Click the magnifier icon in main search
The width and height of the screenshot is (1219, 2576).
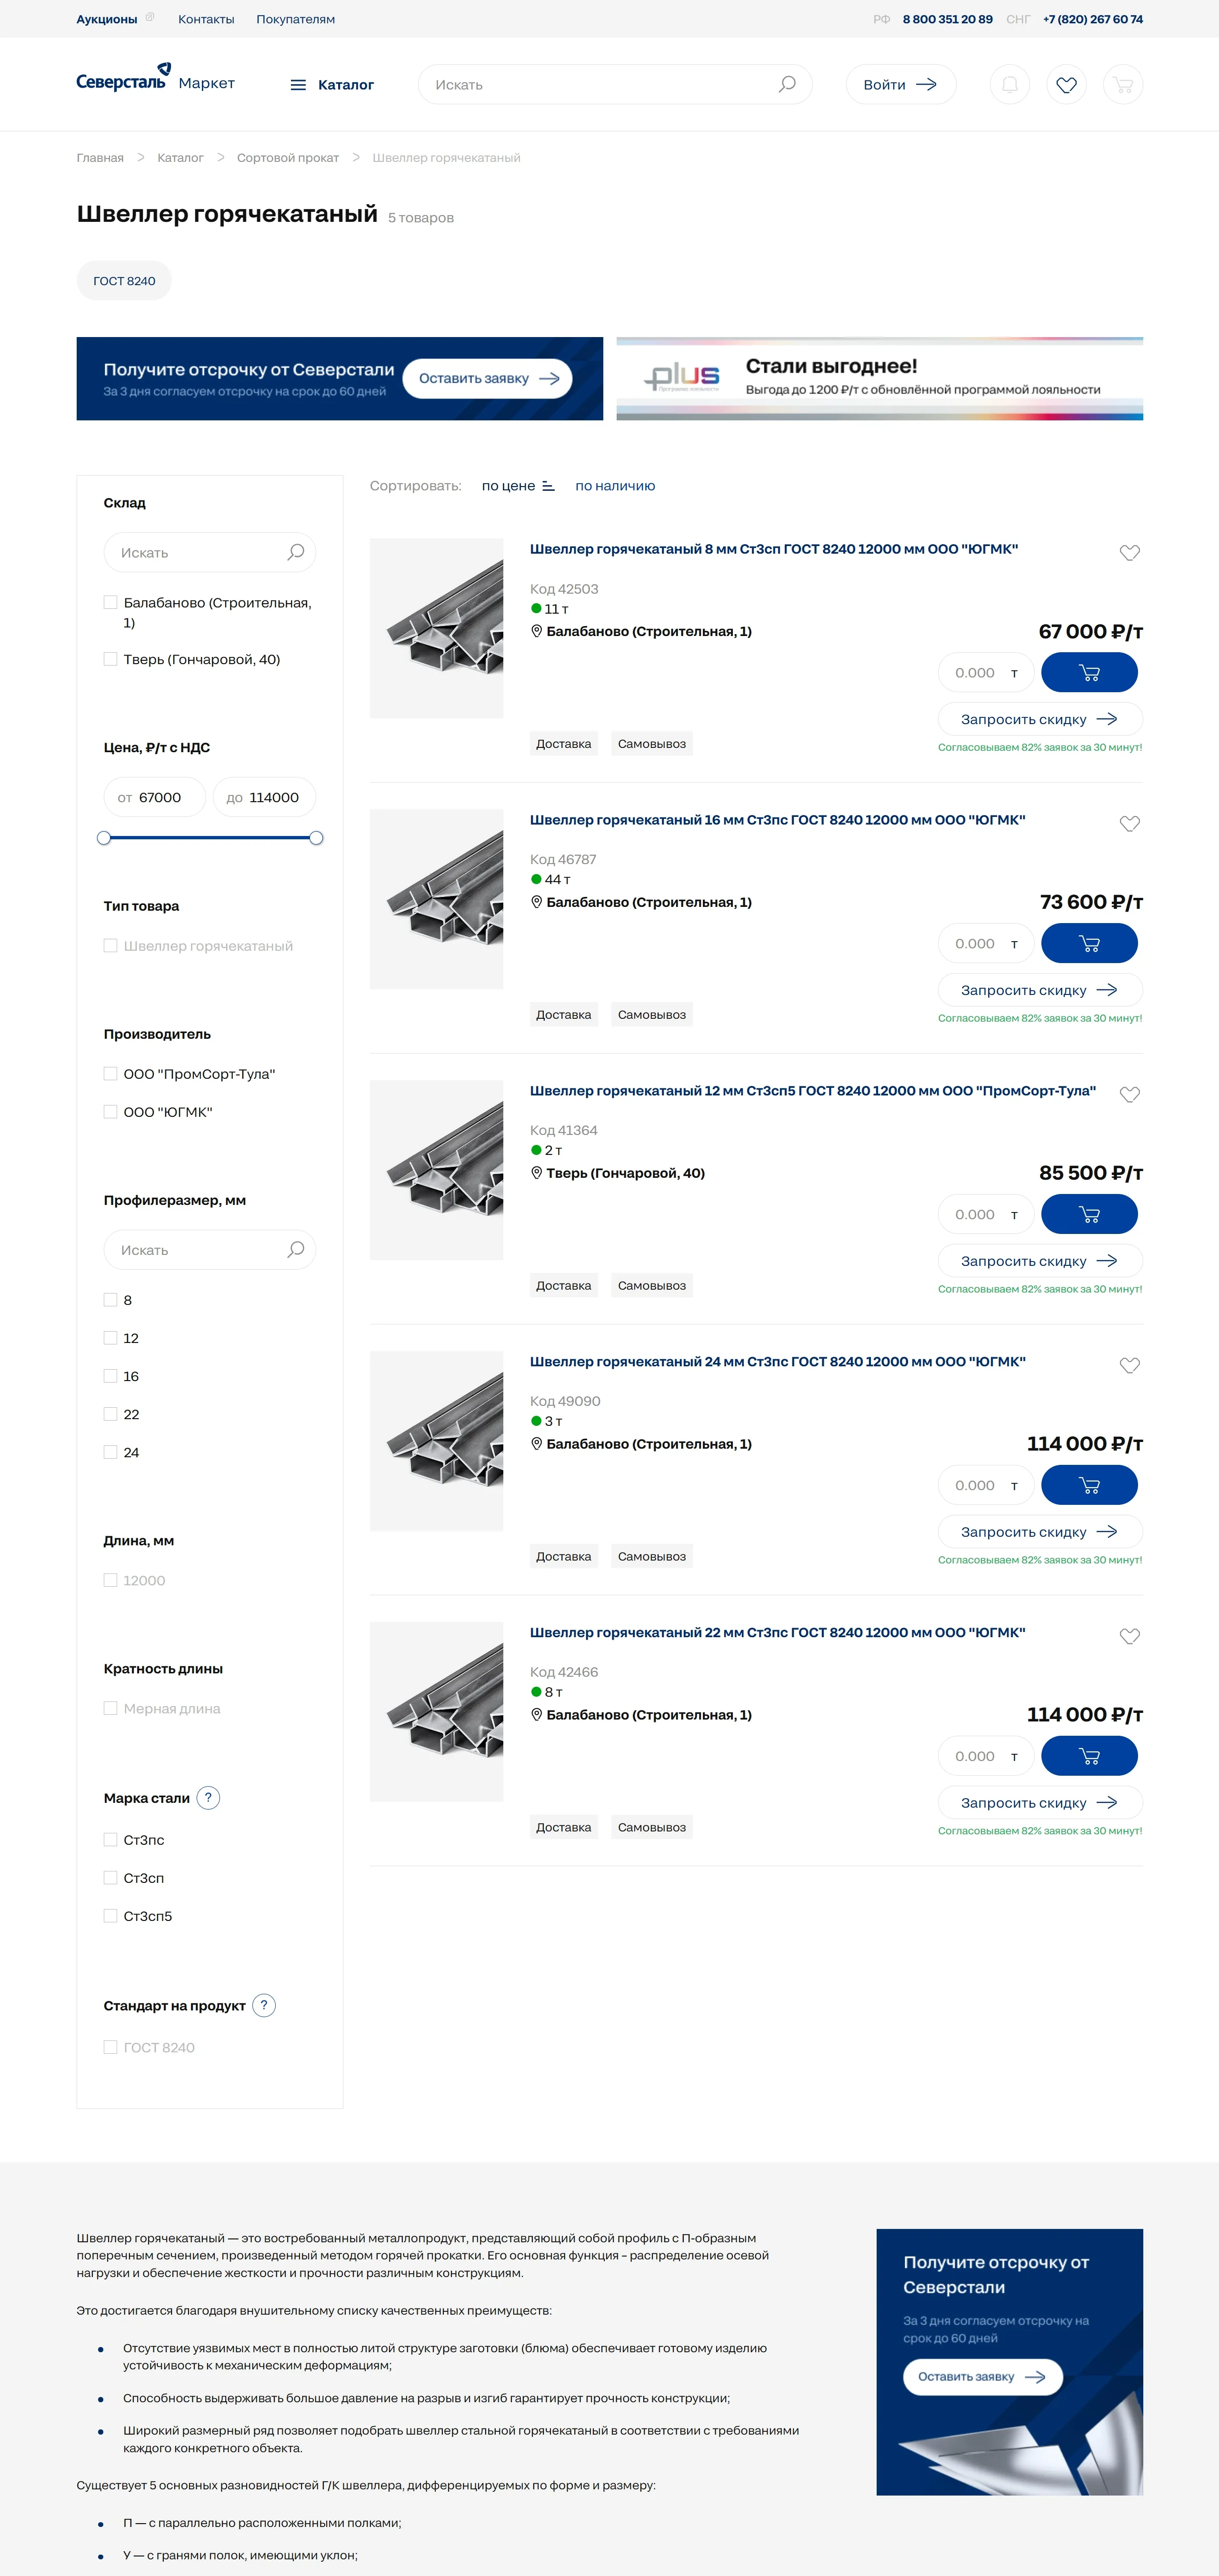click(787, 85)
